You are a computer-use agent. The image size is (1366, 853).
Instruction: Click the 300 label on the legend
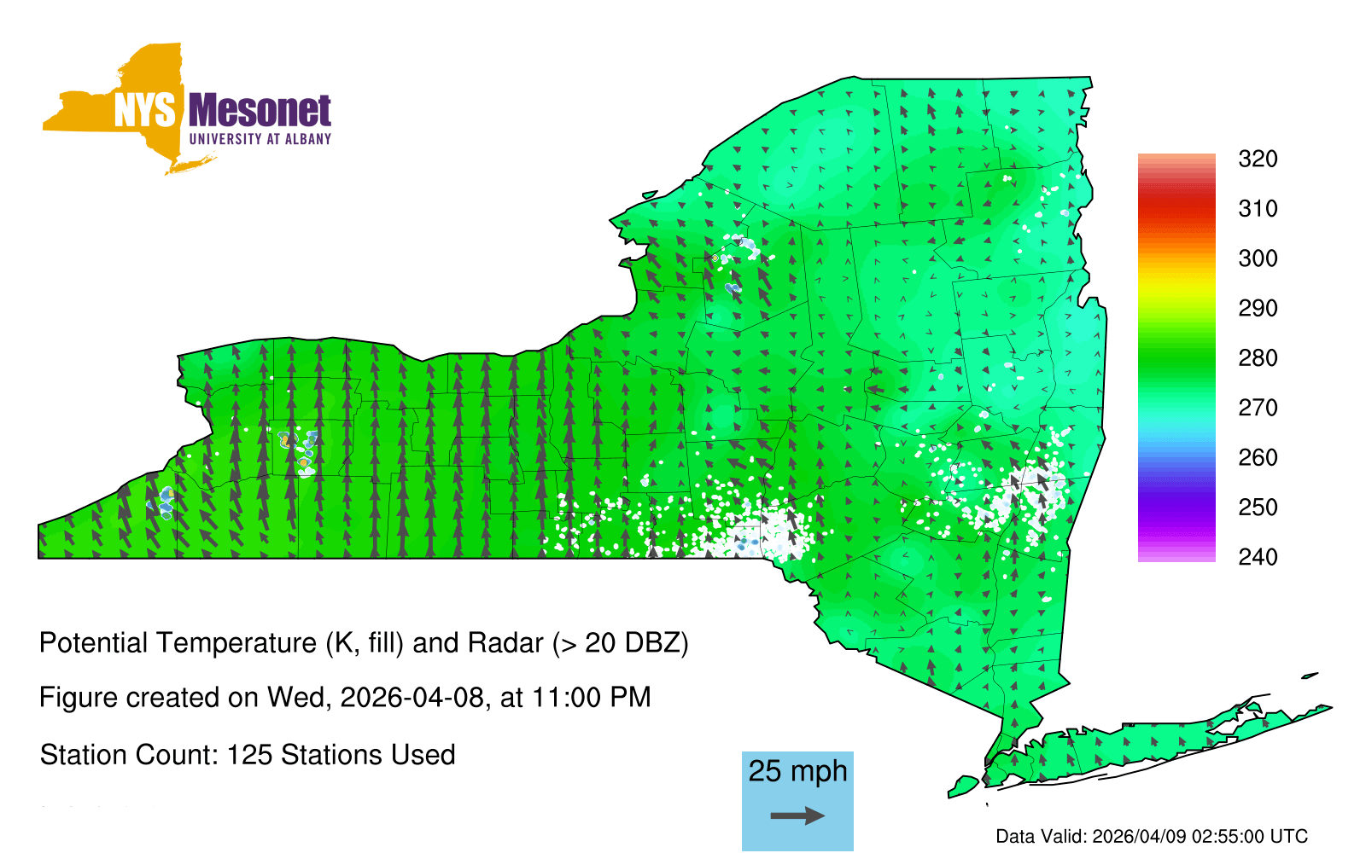1258,258
